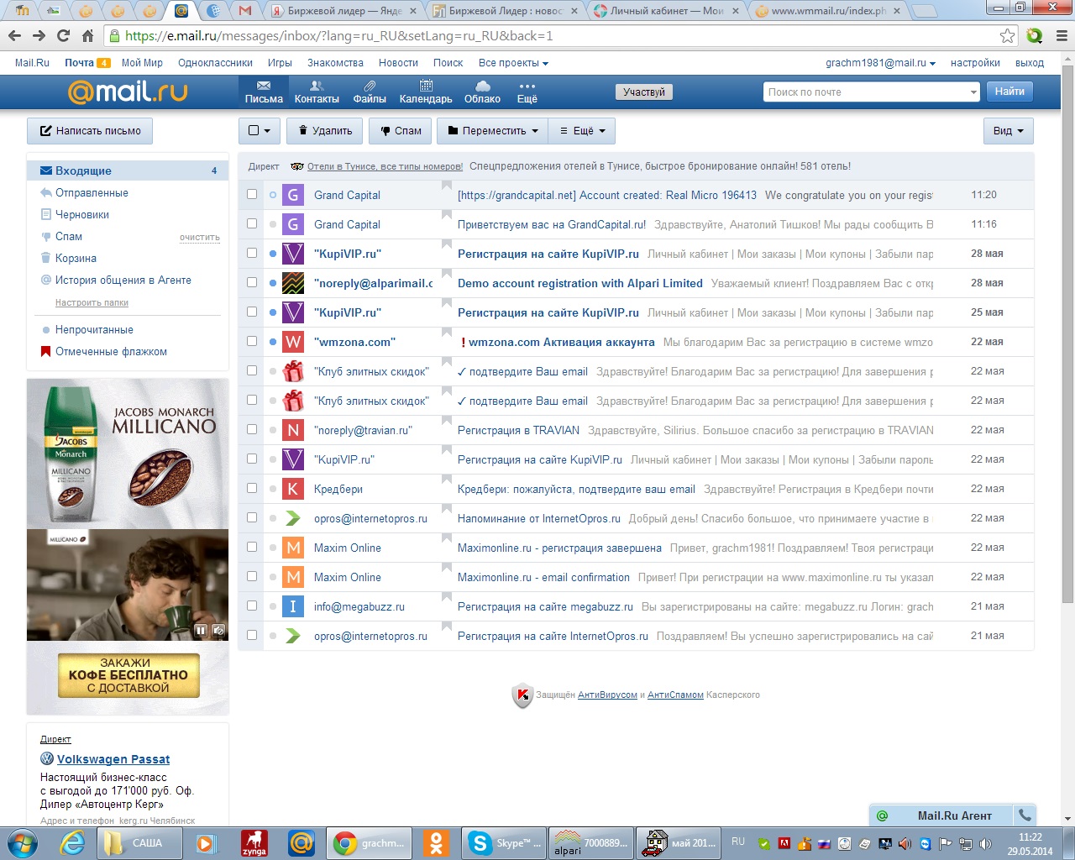Expand the Все проекты menu
The height and width of the screenshot is (860, 1075).
(x=513, y=63)
